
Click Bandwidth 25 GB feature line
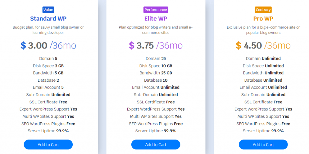point(156,73)
